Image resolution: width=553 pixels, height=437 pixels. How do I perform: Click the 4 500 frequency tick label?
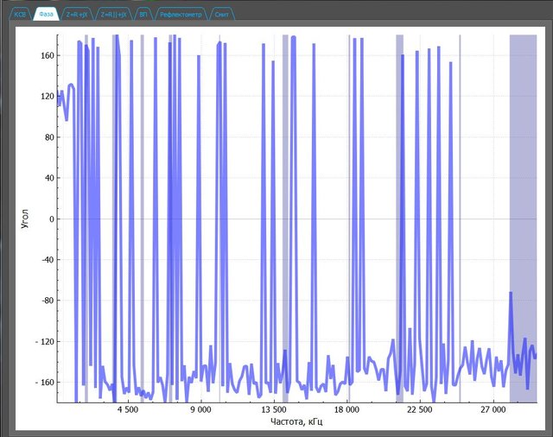[x=127, y=411]
